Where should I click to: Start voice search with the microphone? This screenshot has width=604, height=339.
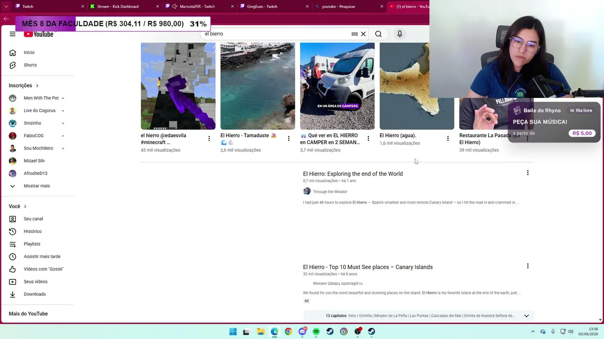click(x=400, y=34)
